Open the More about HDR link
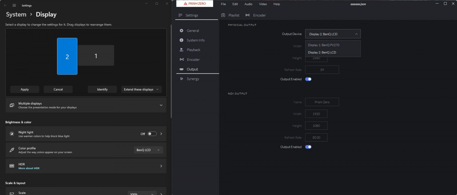 click(29, 168)
